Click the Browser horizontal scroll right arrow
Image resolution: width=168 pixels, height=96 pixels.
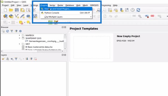point(62,51)
